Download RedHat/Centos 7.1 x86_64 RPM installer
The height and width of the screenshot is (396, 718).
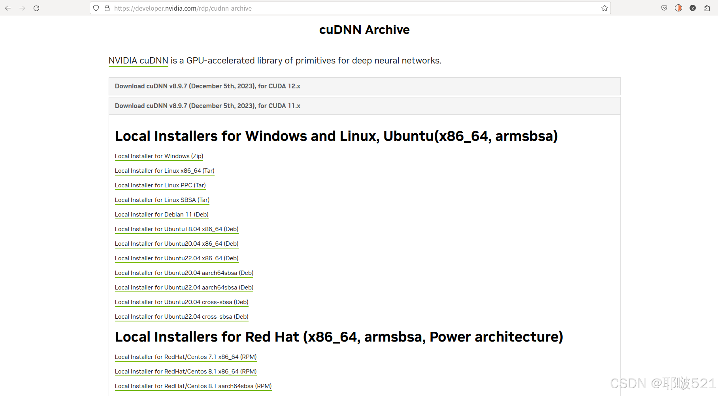click(x=185, y=357)
